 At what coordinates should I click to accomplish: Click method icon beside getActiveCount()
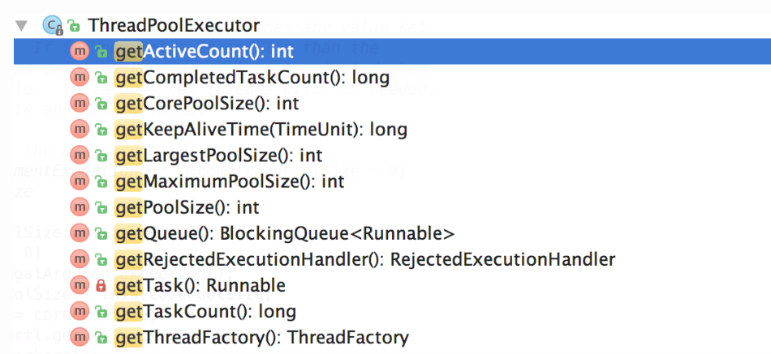pos(80,52)
